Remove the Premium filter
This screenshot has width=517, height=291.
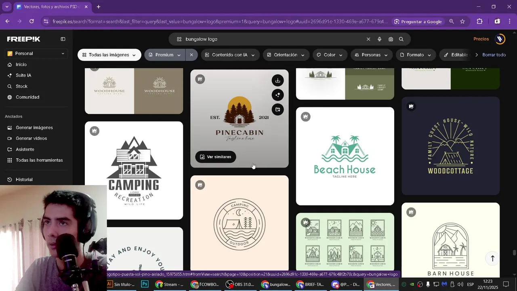tap(191, 55)
